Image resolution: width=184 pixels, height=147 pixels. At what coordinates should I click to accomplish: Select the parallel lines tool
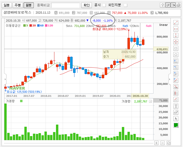[x=176, y=100]
